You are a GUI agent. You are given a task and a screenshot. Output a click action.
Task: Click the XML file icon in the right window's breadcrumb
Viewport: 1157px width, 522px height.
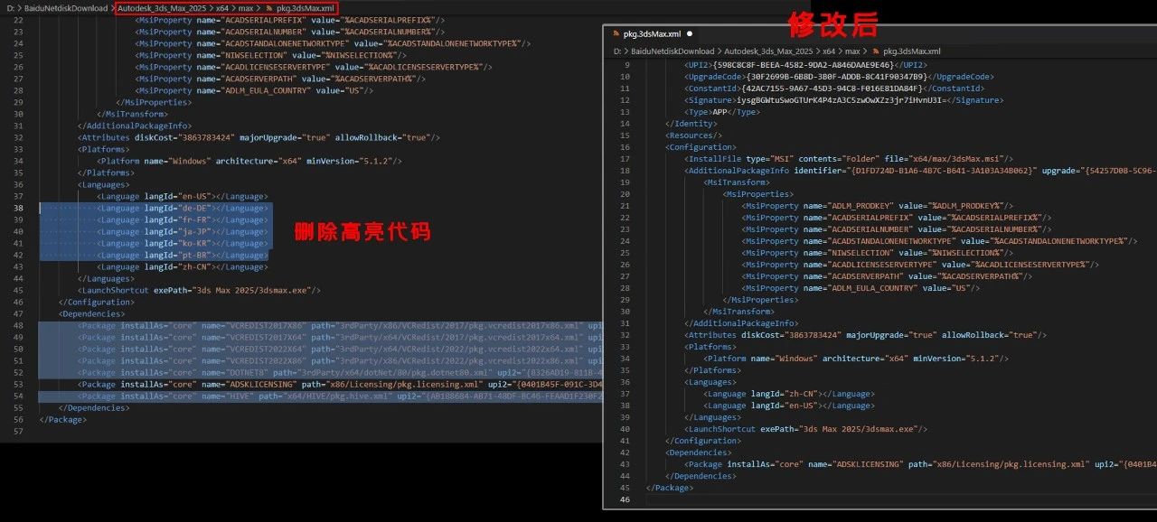coord(875,51)
